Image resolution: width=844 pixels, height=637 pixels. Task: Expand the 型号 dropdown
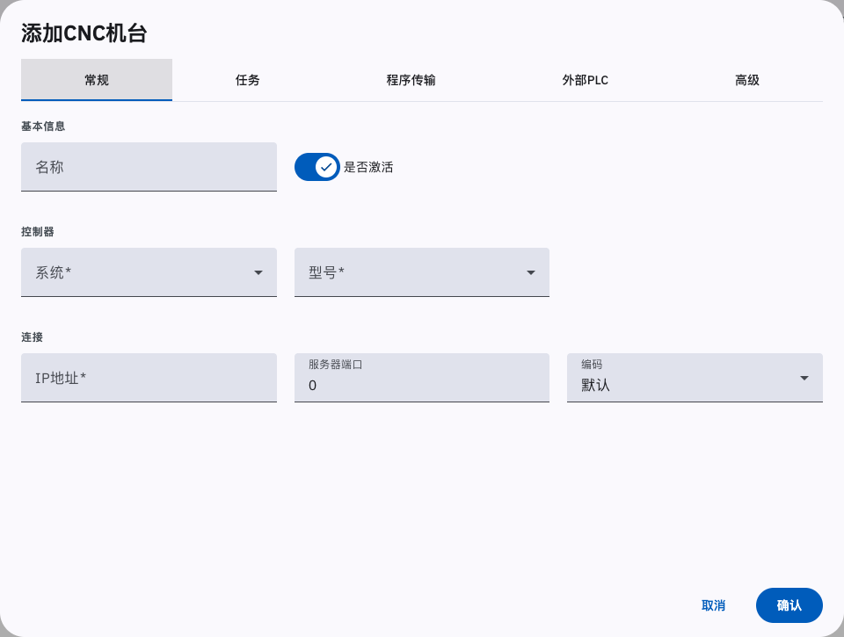(422, 272)
